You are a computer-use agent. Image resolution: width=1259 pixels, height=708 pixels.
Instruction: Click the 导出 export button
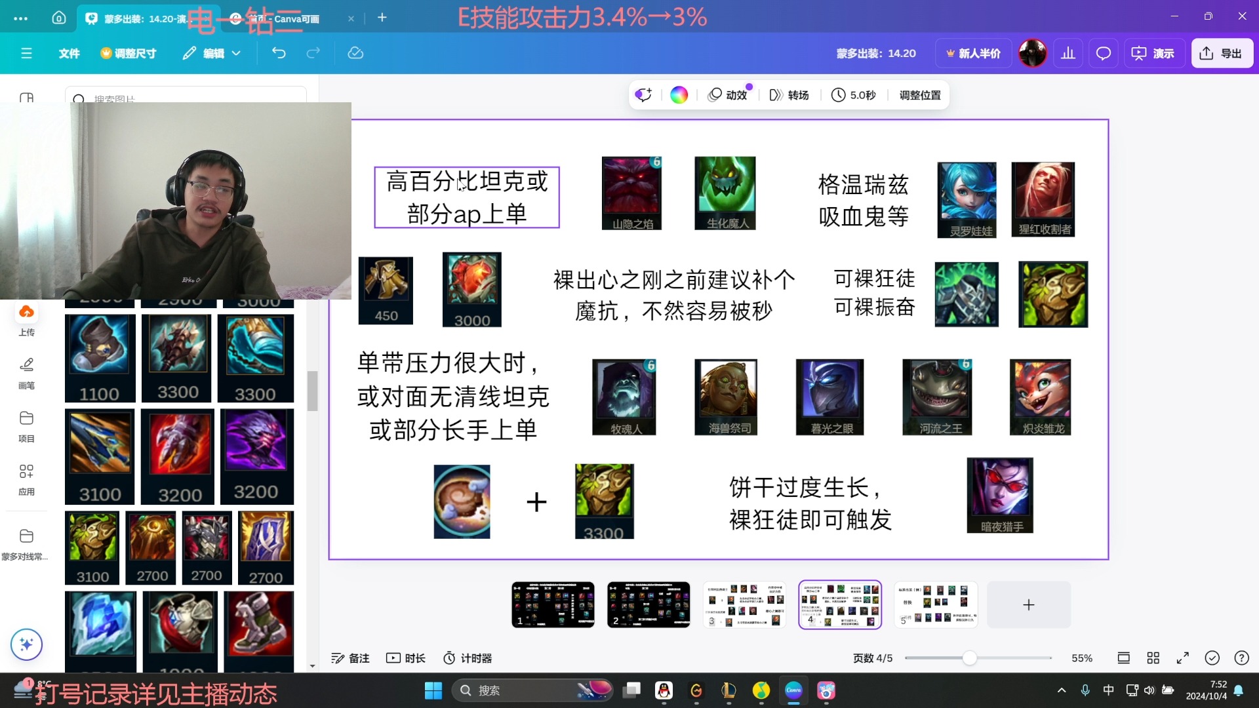1222,53
